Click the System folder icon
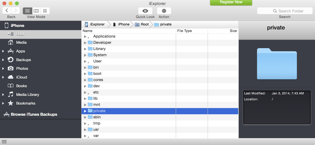Viewport: 315px width, 145px height. click(90, 55)
